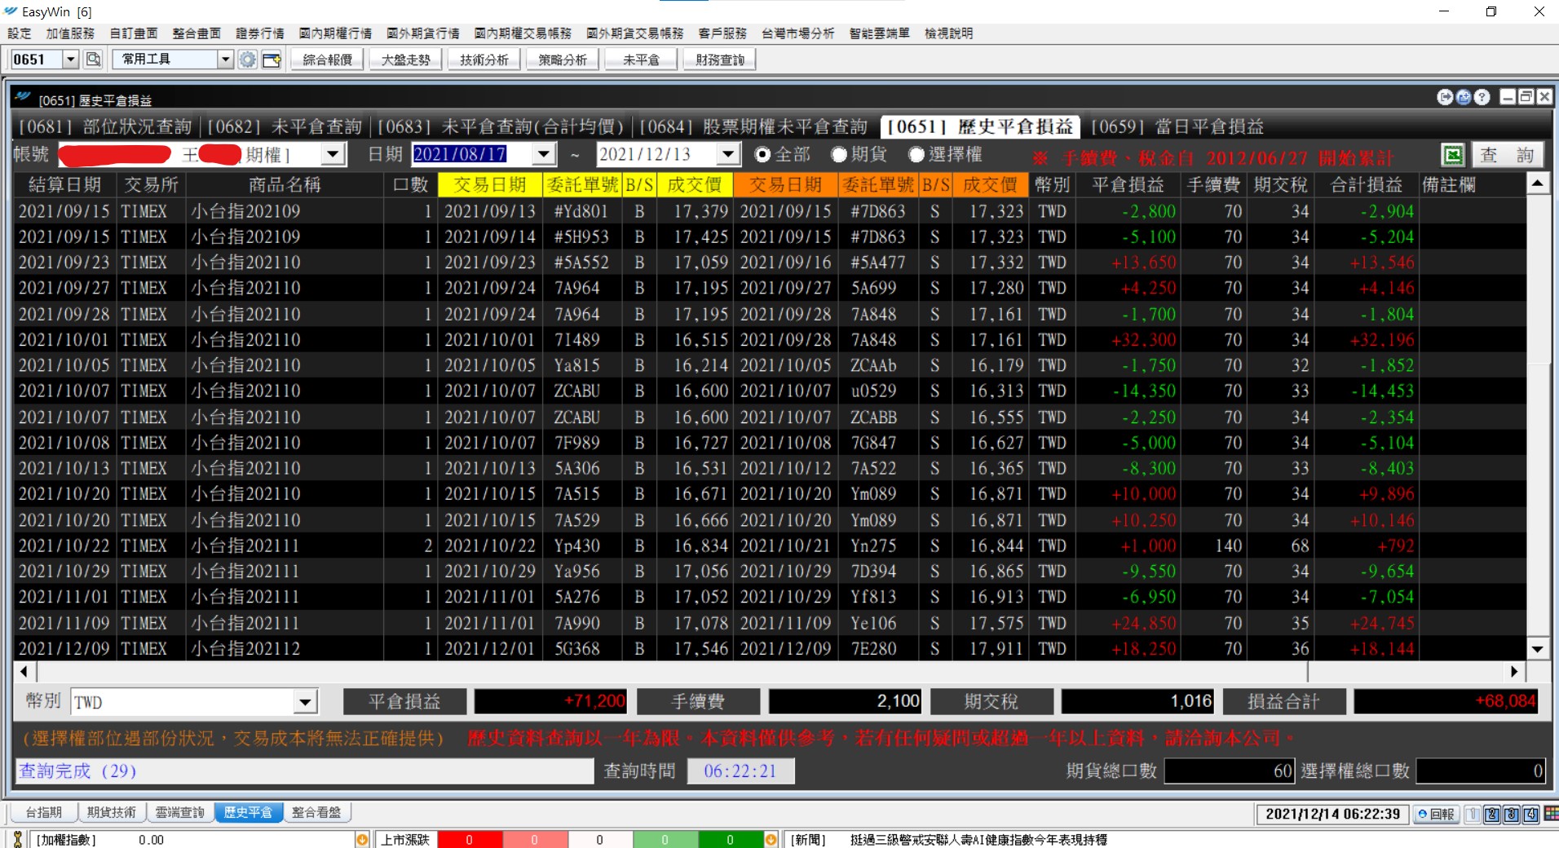Click the 查詢 query button

(1507, 155)
